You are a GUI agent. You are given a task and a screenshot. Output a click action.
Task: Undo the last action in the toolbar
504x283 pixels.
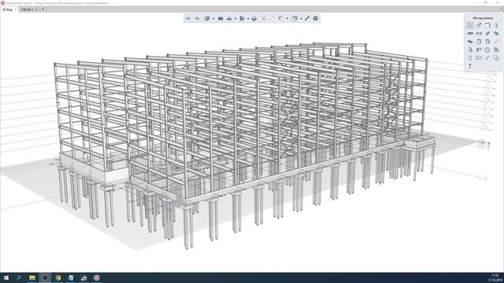188,19
